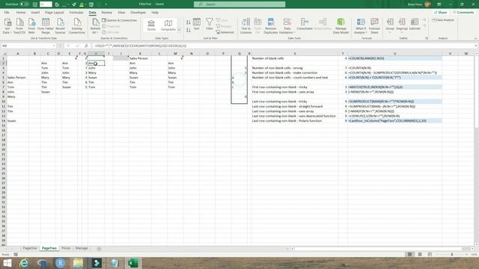Adjust the zoom slider

click(x=452, y=254)
